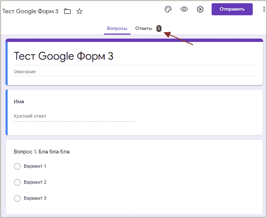The width and height of the screenshot is (267, 218).
Task: Click the Описание description field
Action: 134,72
